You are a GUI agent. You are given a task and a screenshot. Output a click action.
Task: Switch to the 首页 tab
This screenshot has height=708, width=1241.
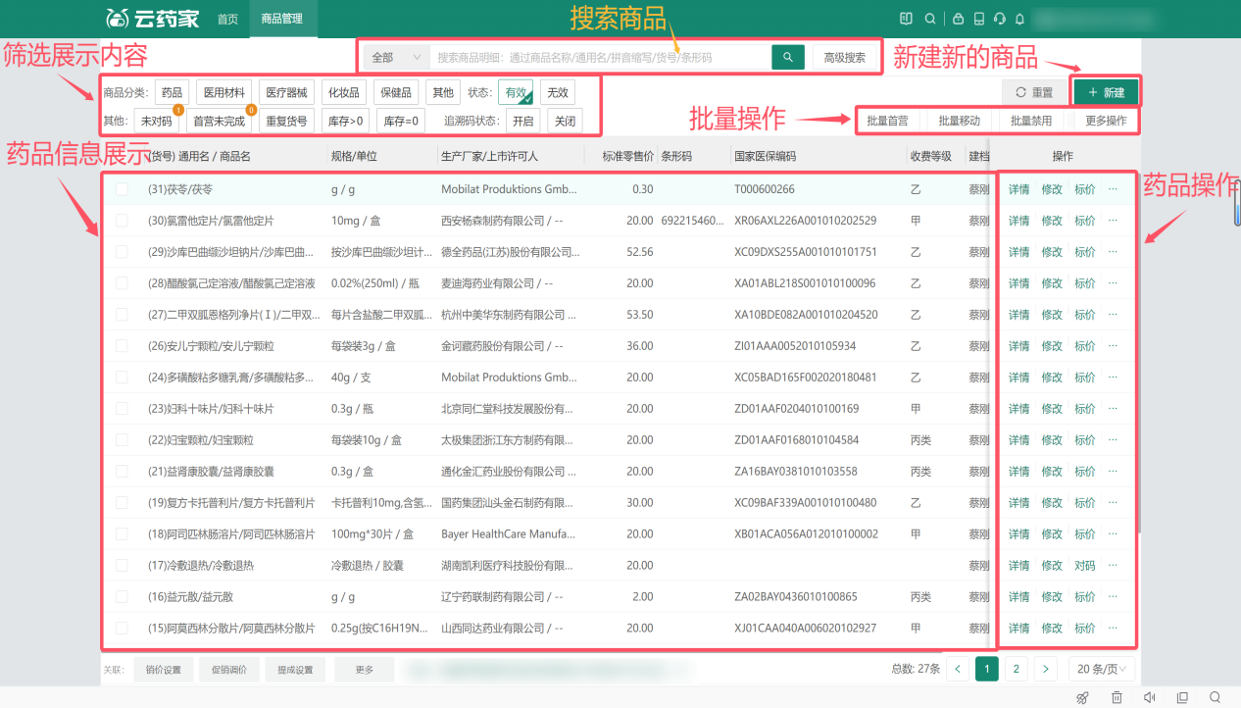click(227, 19)
